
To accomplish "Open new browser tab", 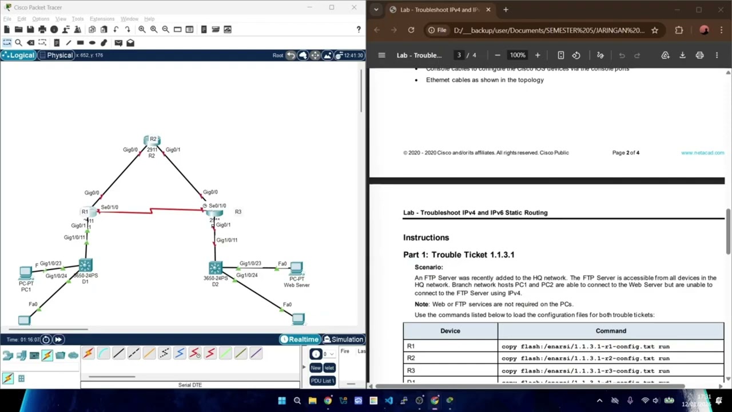I will (506, 10).
